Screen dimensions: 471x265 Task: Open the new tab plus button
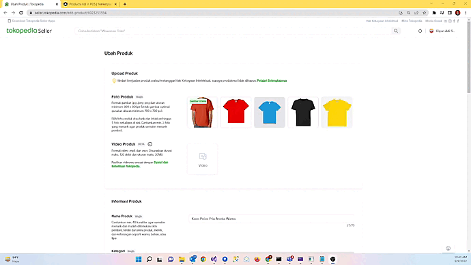pyautogui.click(x=125, y=4)
